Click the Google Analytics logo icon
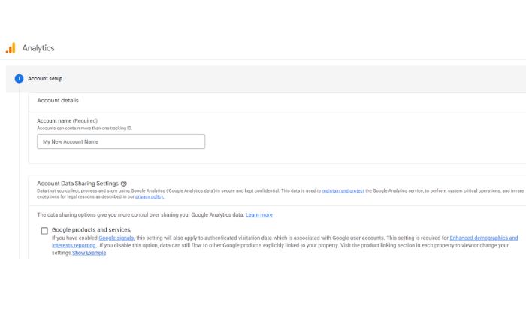 pos(11,48)
